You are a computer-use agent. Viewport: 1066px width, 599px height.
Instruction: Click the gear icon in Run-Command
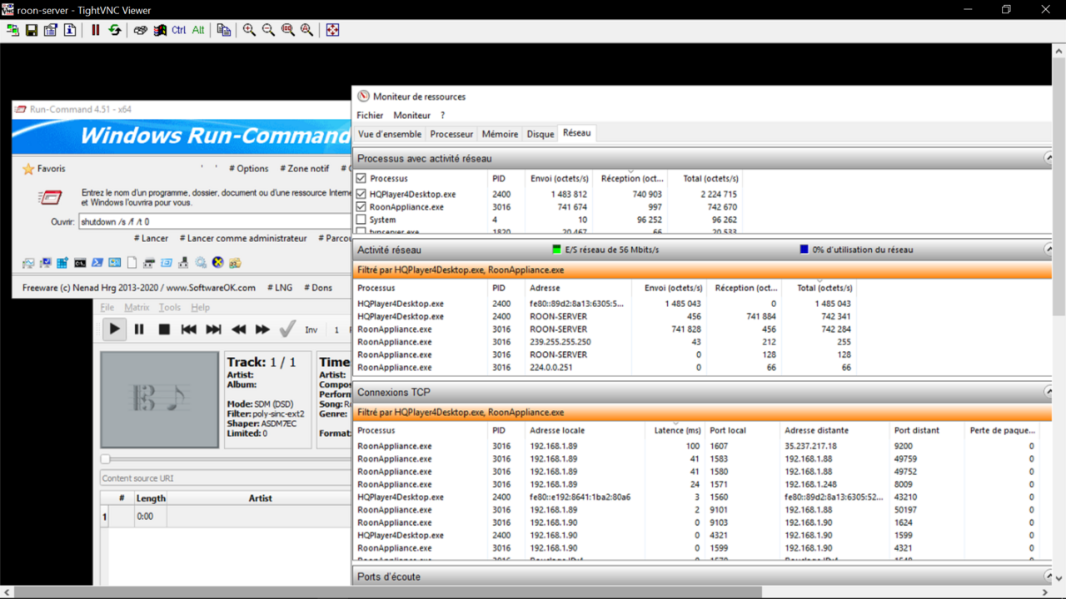[x=201, y=263]
